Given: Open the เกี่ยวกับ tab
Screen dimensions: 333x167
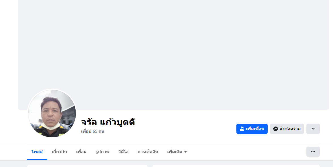Looking at the screenshot, I should pos(59,152).
